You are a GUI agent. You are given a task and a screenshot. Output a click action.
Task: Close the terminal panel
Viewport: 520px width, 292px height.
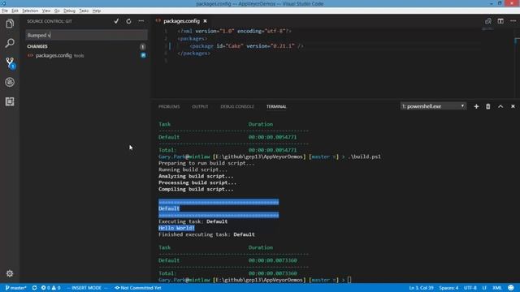[513, 106]
